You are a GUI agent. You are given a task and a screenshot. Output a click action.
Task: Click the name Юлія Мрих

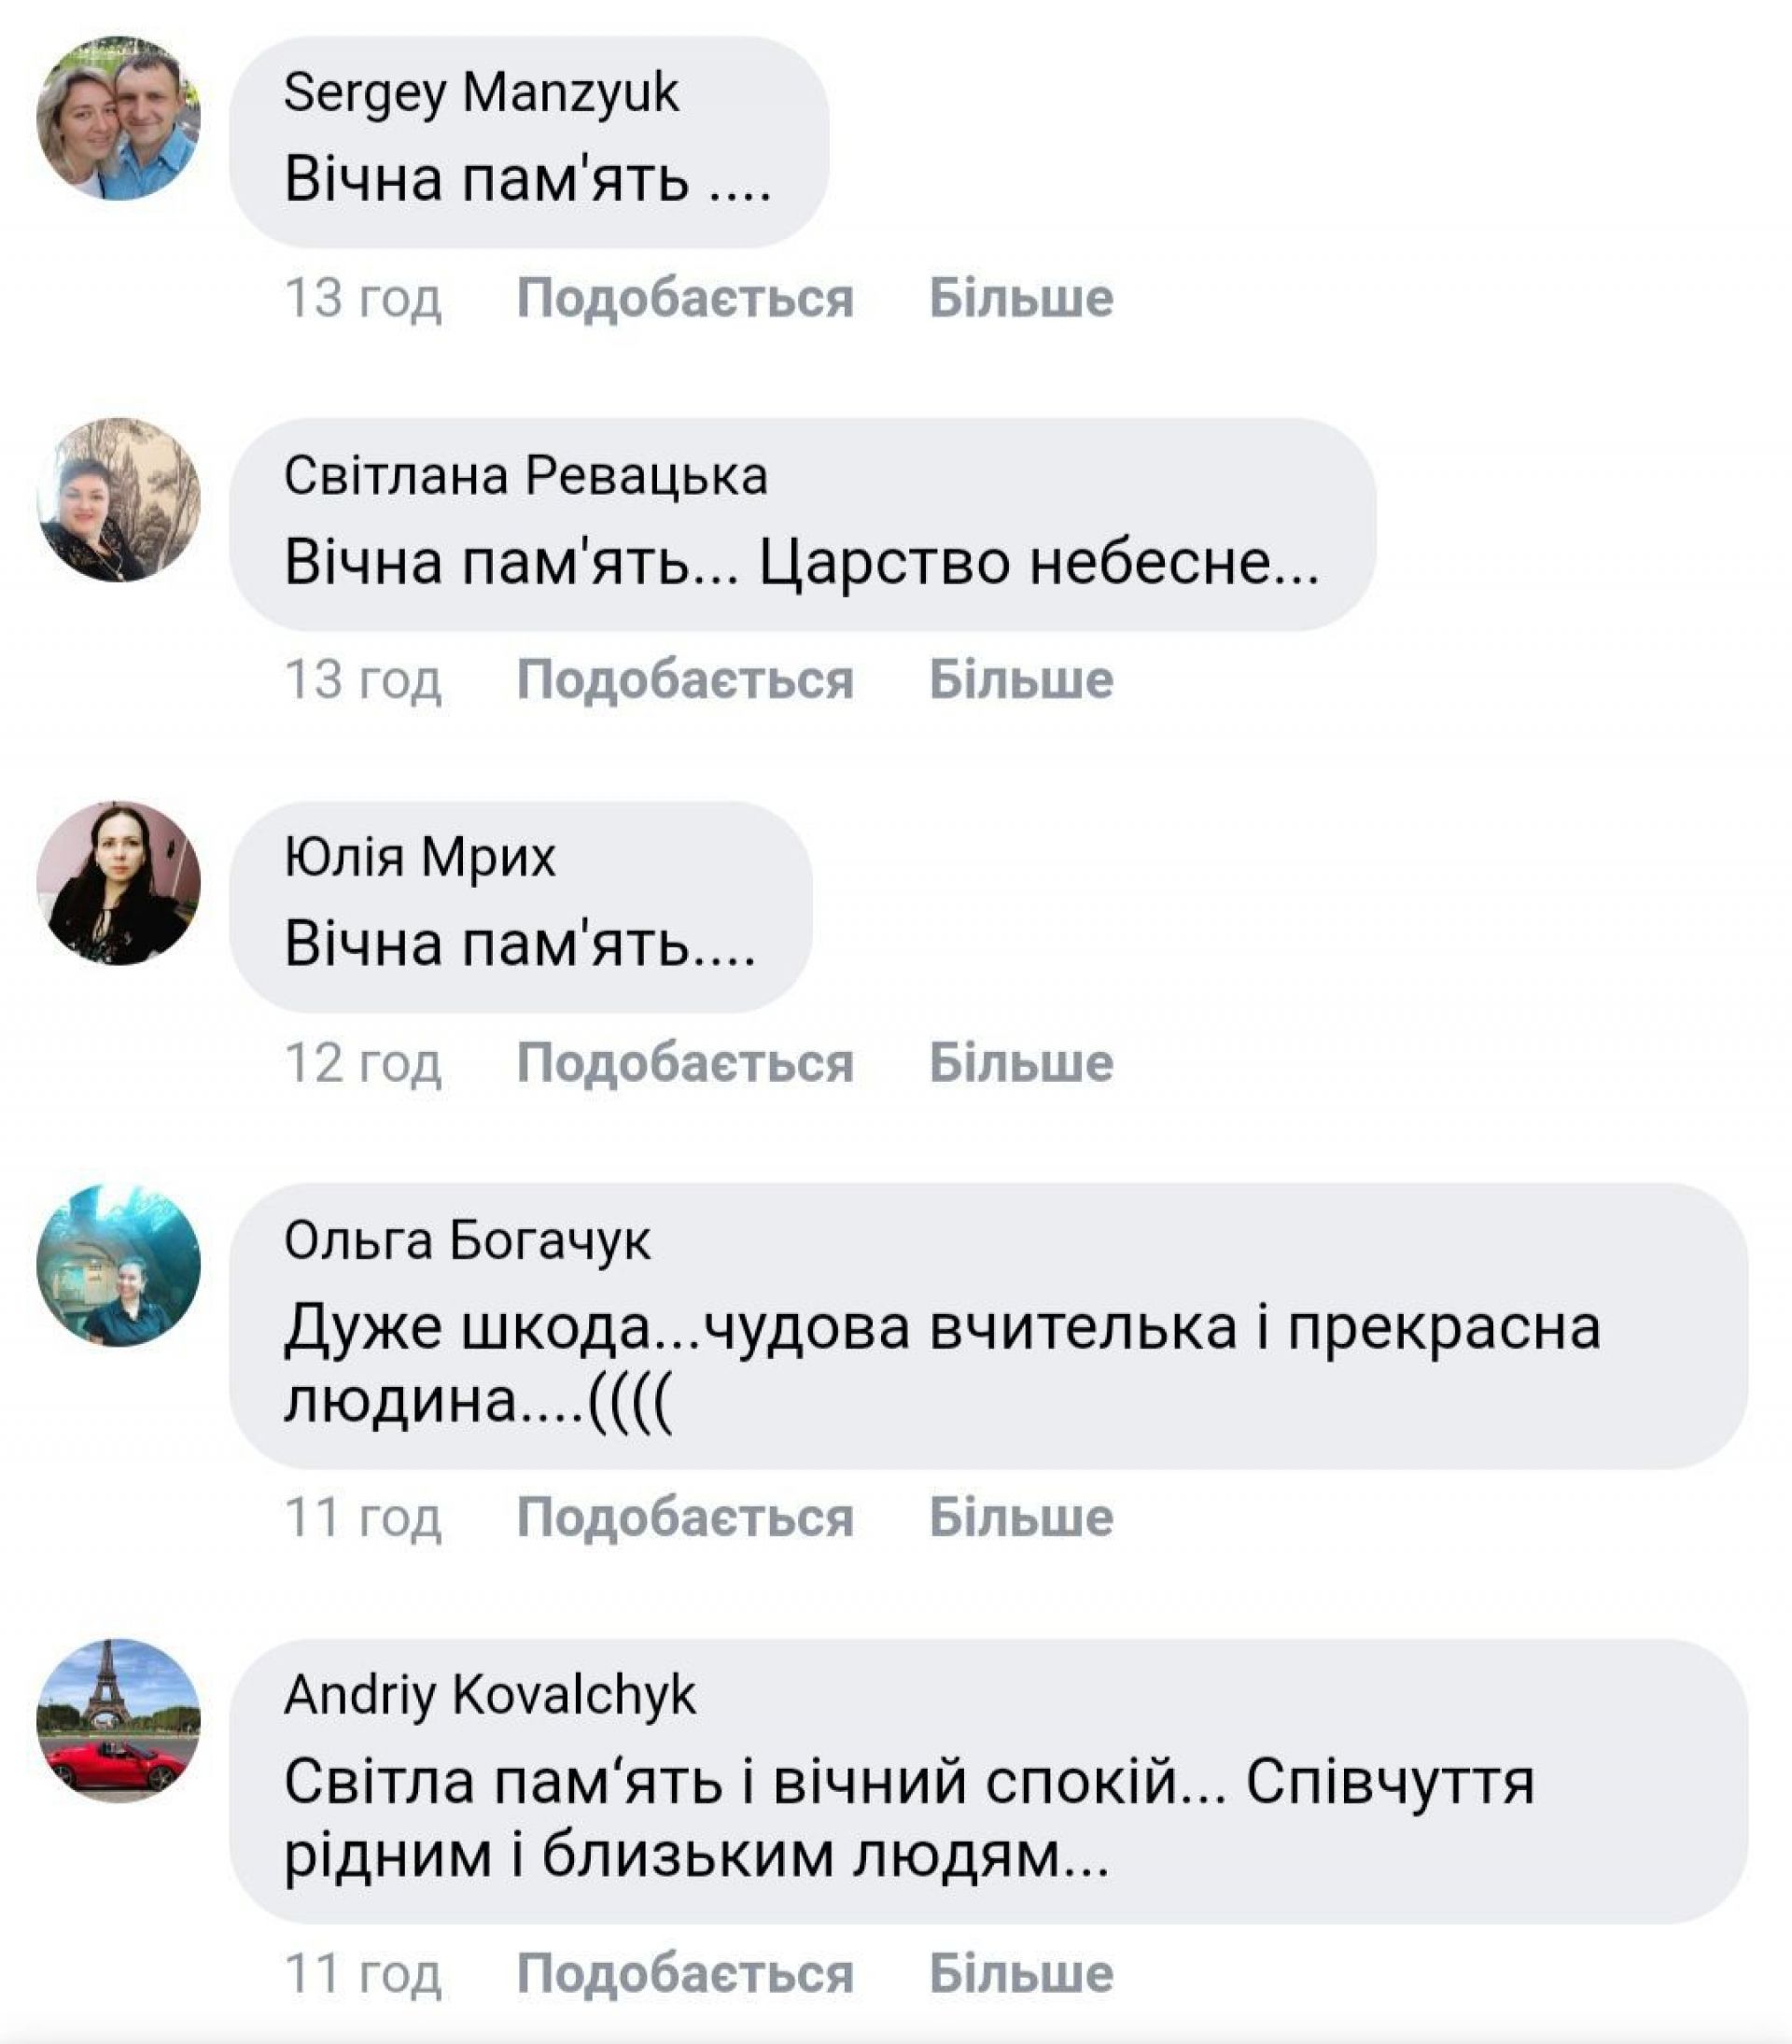420,857
